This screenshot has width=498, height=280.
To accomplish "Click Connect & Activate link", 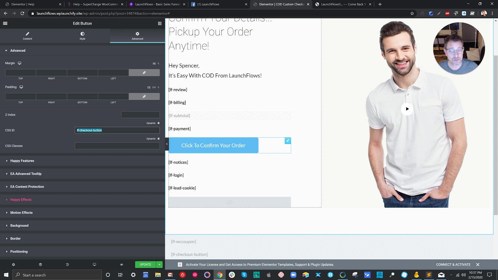I will pos(453,264).
